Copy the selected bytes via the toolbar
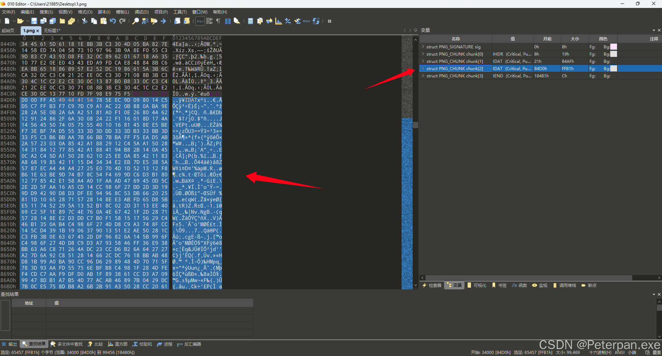The width and height of the screenshot is (662, 356). pyautogui.click(x=94, y=21)
